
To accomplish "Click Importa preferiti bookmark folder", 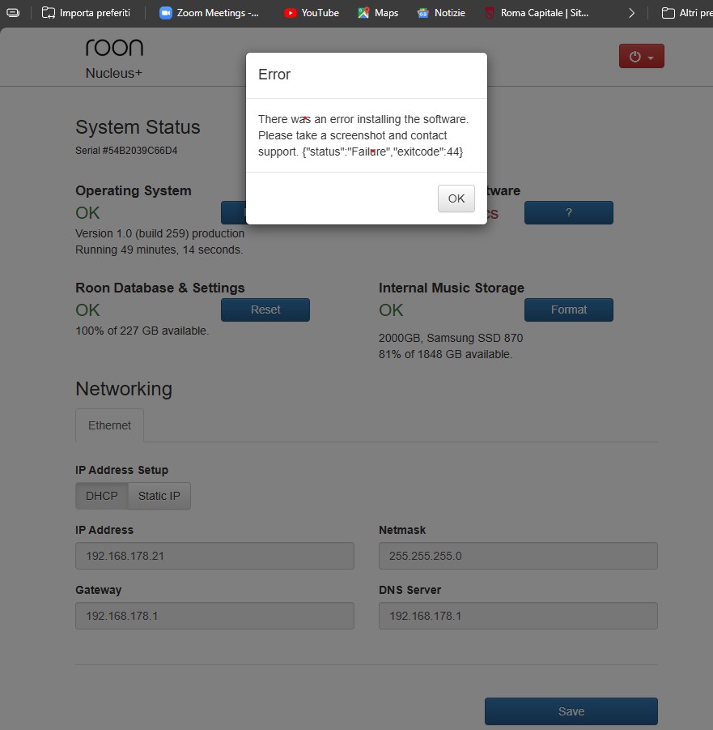I will pyautogui.click(x=86, y=13).
